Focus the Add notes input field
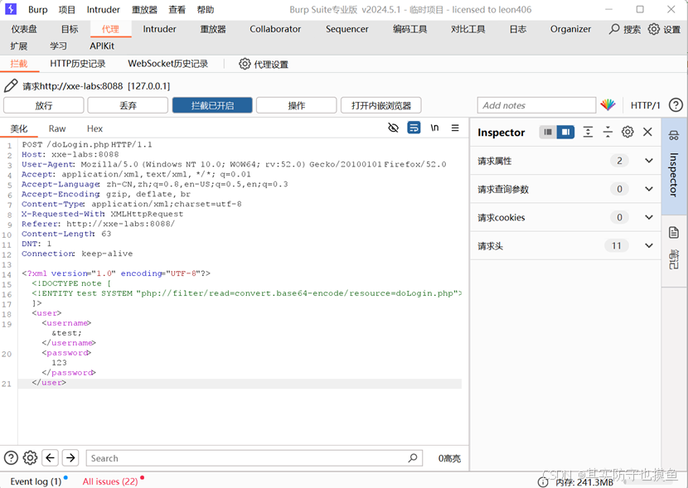The width and height of the screenshot is (688, 488). [x=536, y=105]
